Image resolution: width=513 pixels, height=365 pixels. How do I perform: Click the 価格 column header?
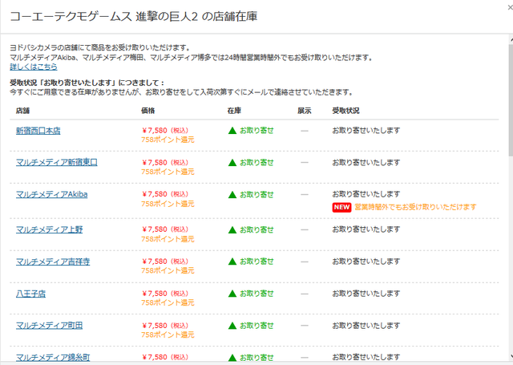[147, 111]
